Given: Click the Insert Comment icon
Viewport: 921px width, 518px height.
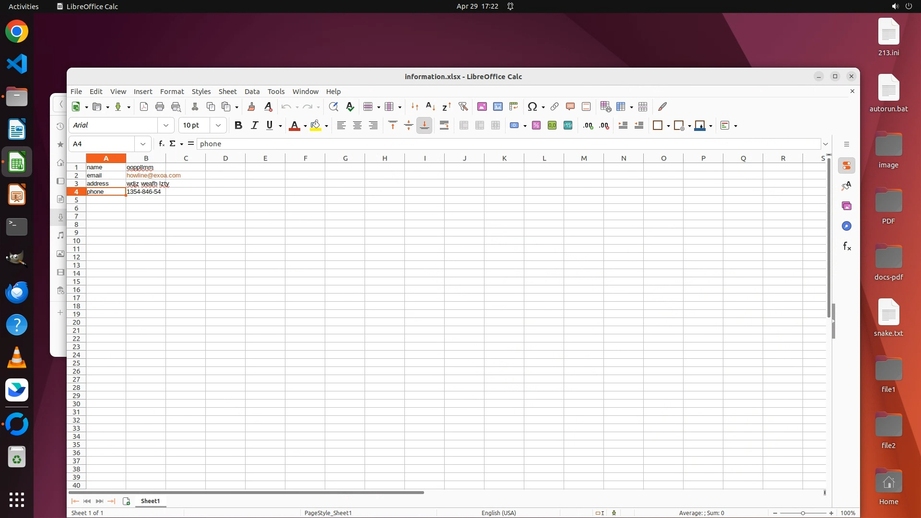Looking at the screenshot, I should coord(570,106).
